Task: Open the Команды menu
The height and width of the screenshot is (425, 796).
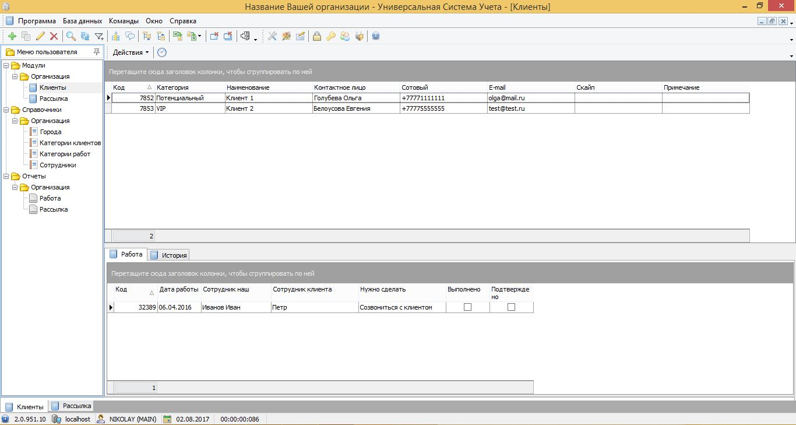Action: coord(123,21)
